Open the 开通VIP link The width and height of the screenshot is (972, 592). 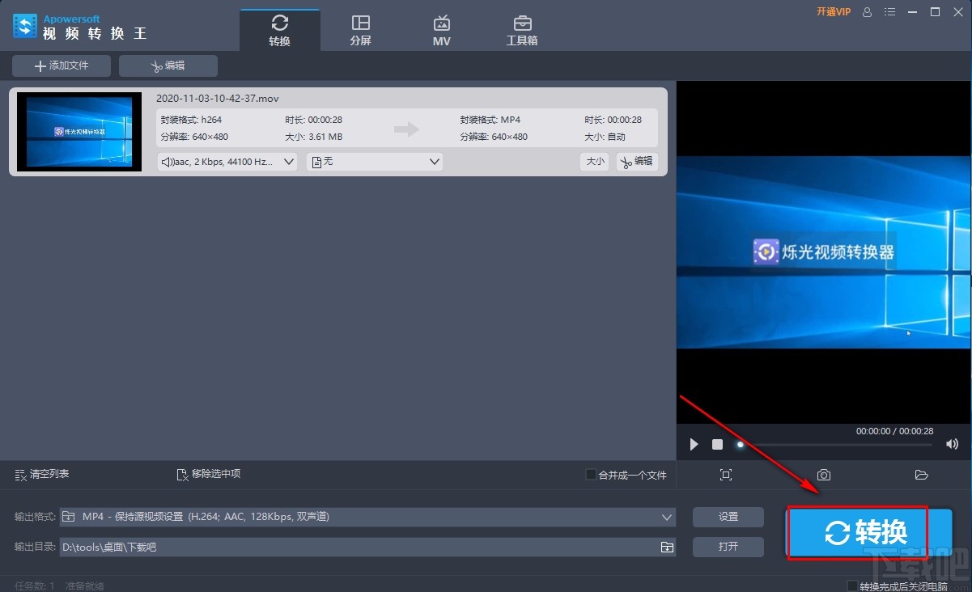point(834,12)
